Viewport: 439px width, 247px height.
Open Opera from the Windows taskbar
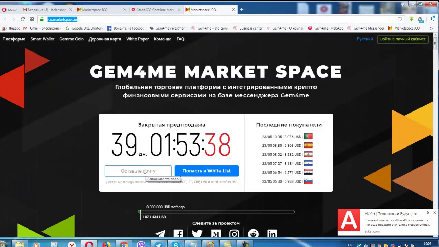[x=89, y=244]
